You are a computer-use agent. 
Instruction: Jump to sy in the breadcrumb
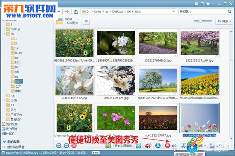point(107,11)
